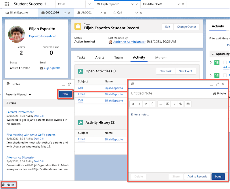Minimize the Untitled Note composer
This screenshot has height=189, width=230.
pyautogui.click(x=211, y=84)
